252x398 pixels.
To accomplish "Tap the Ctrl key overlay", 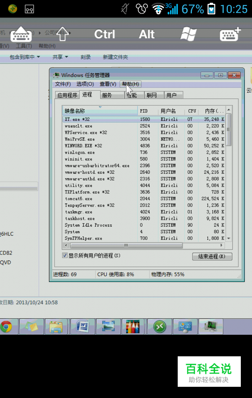I will click(105, 34).
